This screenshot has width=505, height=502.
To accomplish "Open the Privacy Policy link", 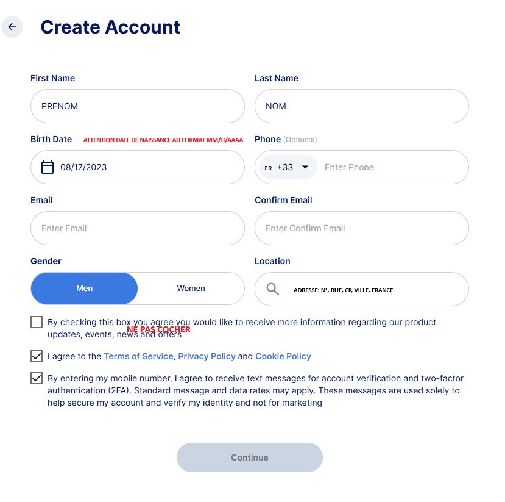I will (x=207, y=356).
